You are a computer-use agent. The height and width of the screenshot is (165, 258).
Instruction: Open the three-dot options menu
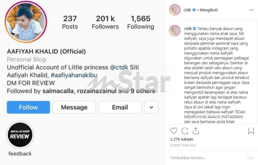(x=251, y=10)
